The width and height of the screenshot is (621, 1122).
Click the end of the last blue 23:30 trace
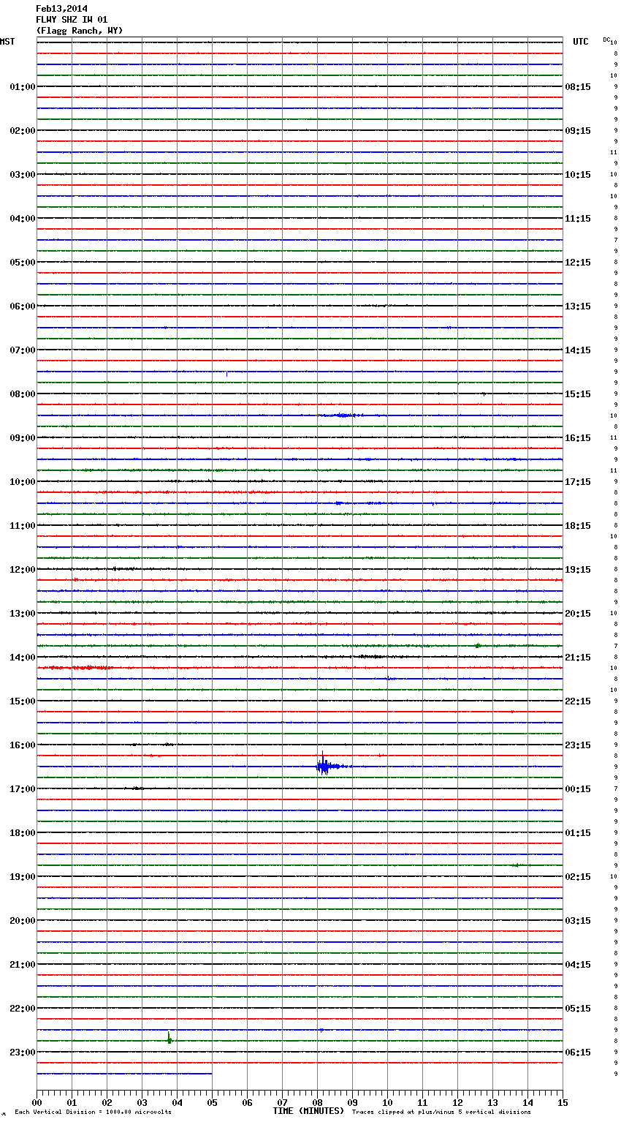[211, 1074]
